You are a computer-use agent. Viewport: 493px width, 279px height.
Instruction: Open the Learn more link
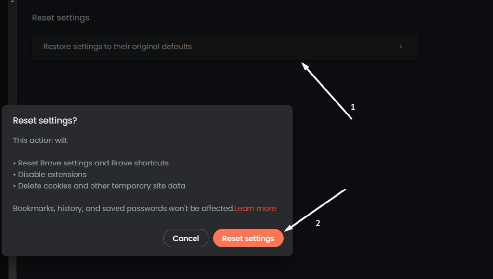click(255, 209)
